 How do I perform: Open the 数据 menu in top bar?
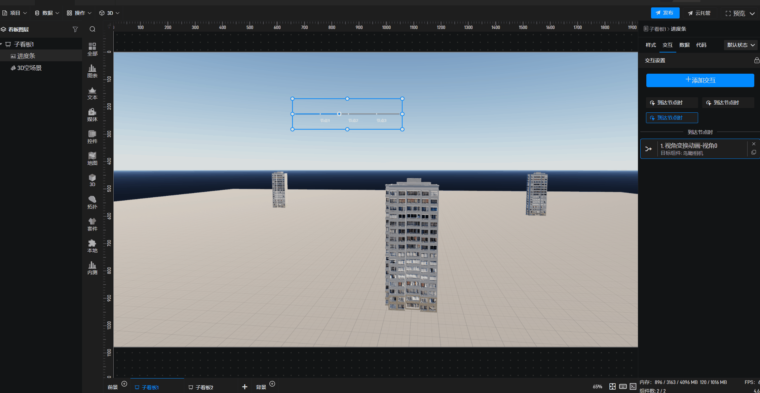47,13
